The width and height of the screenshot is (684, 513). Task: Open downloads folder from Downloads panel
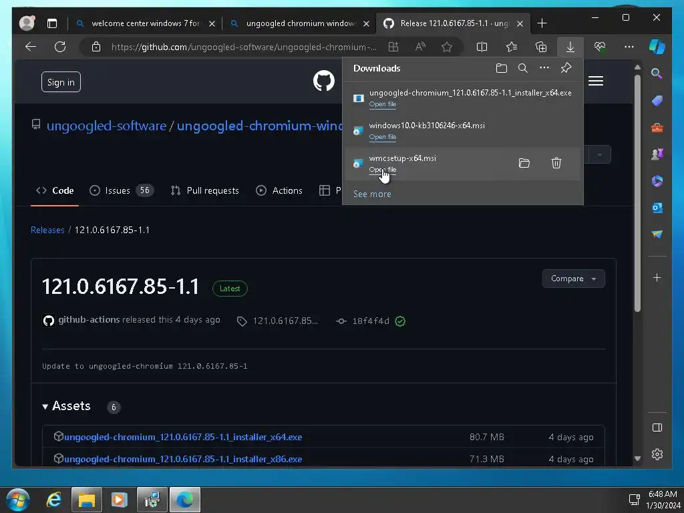click(x=501, y=68)
